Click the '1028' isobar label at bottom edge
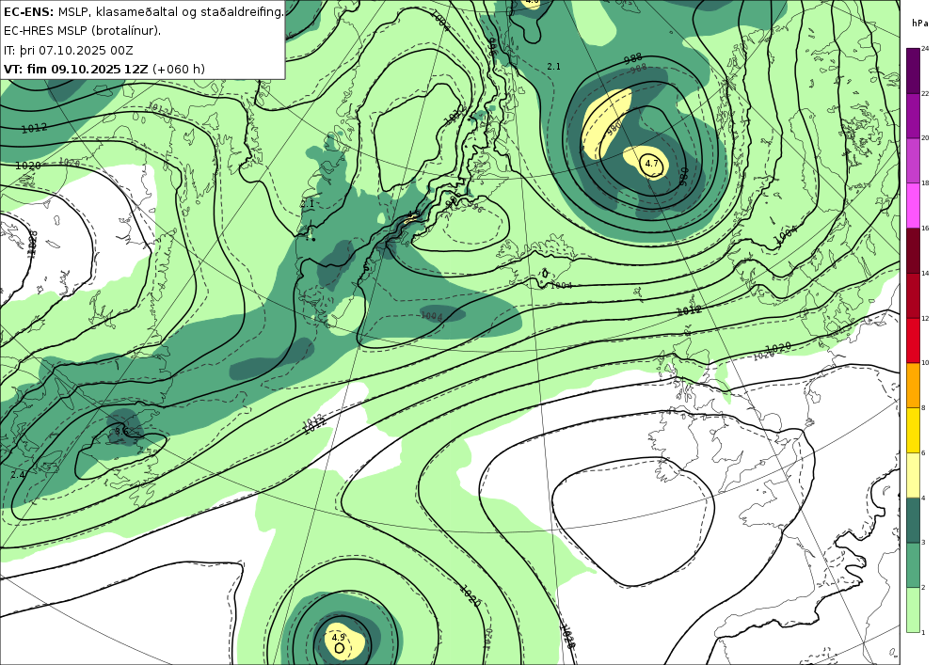This screenshot has height=665, width=941. pyautogui.click(x=567, y=637)
